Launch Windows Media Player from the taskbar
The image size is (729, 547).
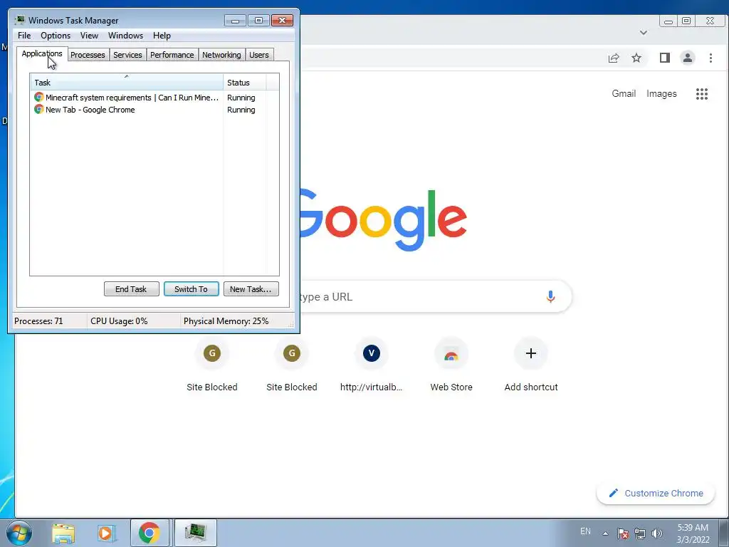106,533
